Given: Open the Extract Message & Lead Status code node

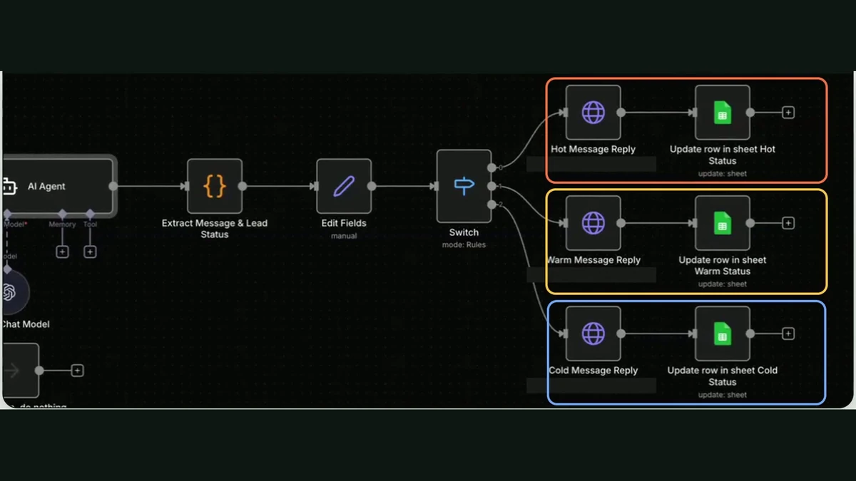Looking at the screenshot, I should [215, 186].
